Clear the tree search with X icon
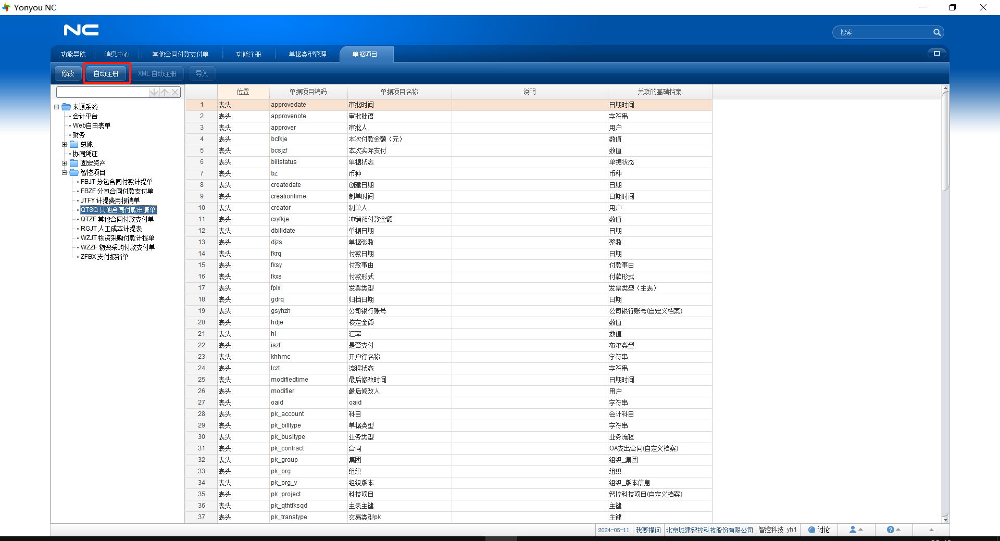Viewport: 1000px width, 541px height. pyautogui.click(x=176, y=92)
